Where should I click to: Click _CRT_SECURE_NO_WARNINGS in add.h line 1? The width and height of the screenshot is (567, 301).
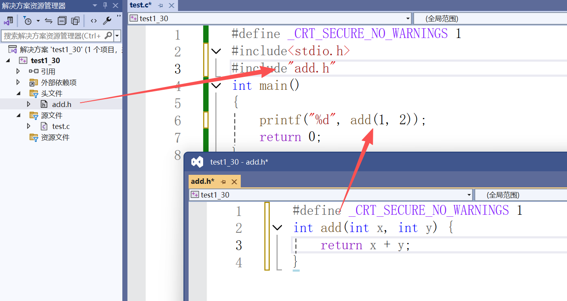pos(429,210)
